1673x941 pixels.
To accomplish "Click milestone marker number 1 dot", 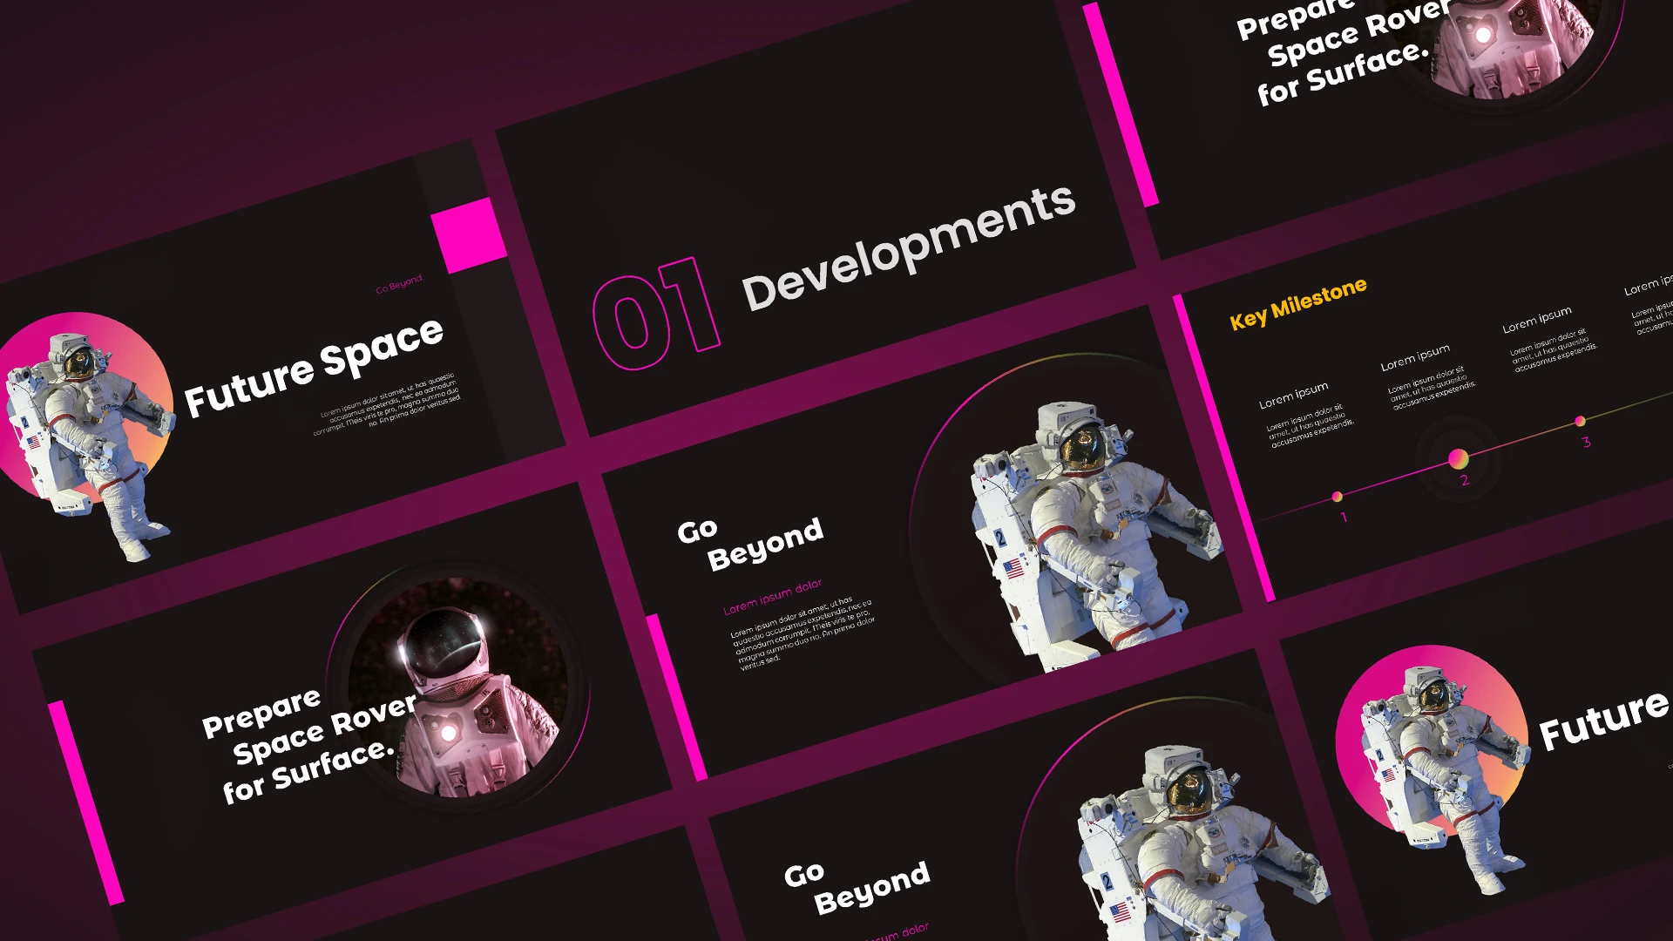I will (x=1337, y=497).
